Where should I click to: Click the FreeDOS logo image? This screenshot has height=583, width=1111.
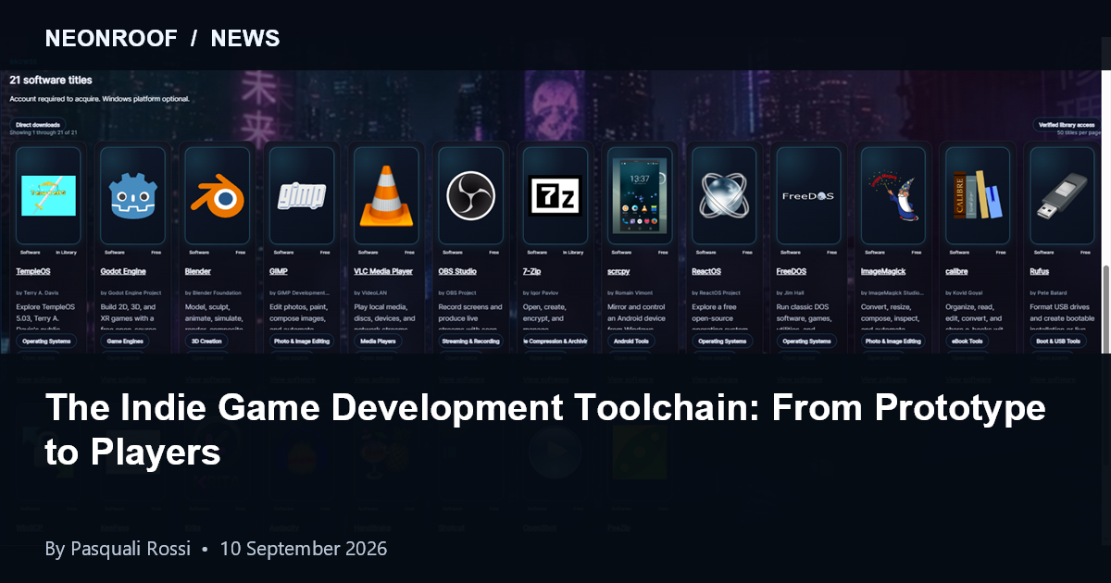[808, 195]
